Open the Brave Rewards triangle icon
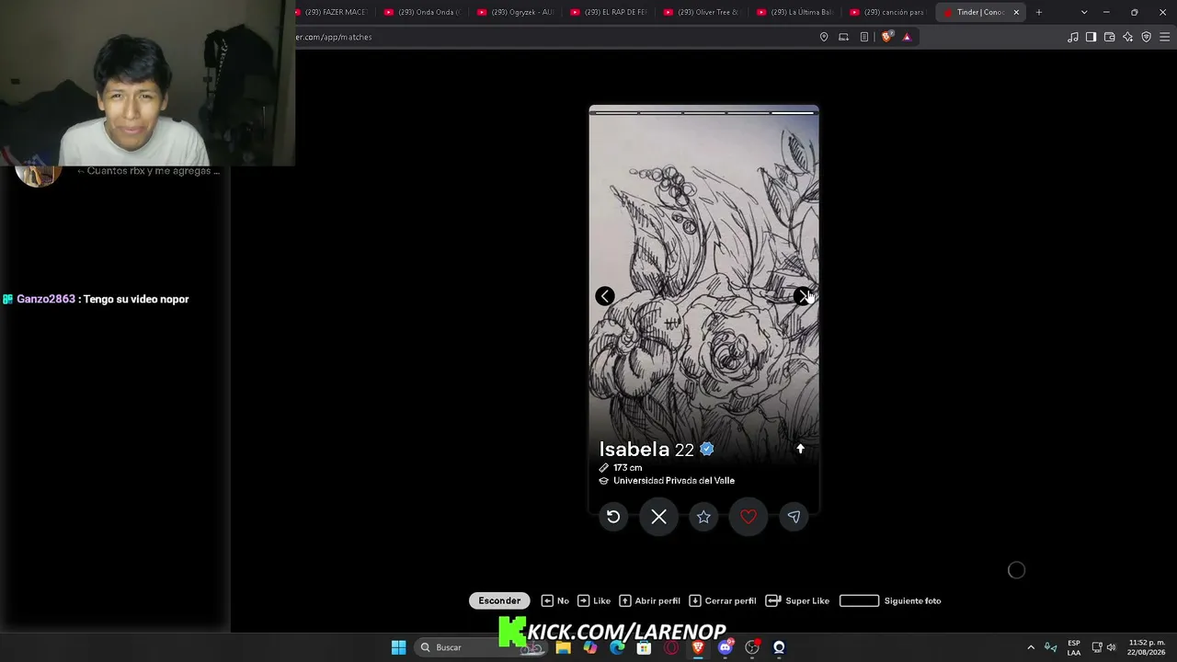 pos(907,37)
